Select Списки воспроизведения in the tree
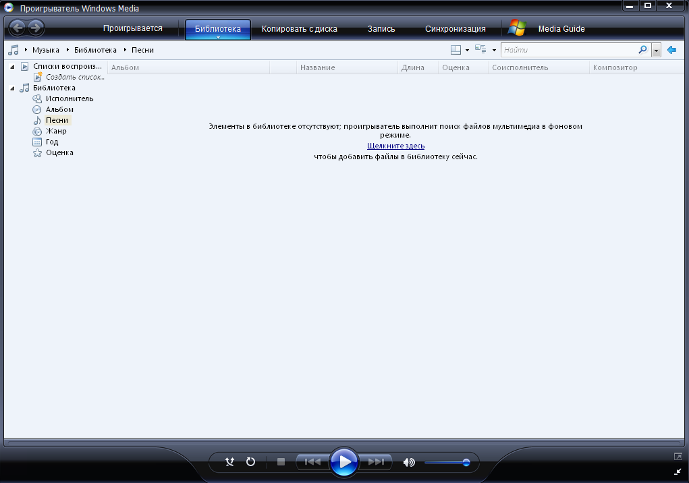 coord(67,66)
